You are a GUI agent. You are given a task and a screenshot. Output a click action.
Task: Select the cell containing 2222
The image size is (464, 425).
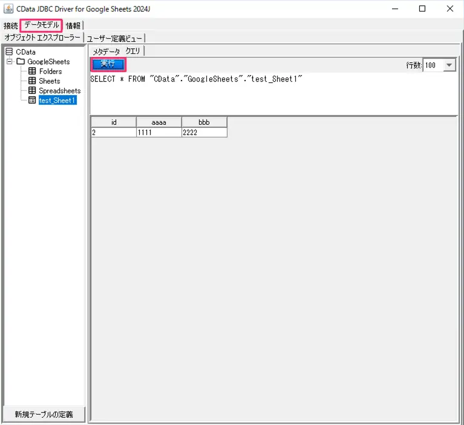coord(204,133)
